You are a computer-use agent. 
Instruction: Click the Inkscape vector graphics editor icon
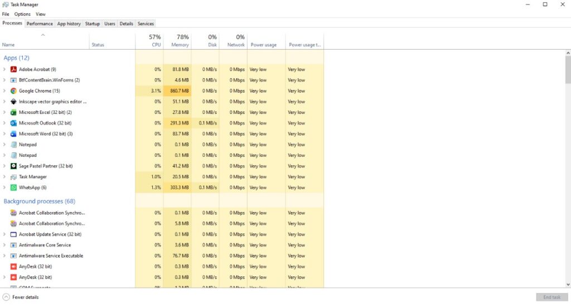coord(13,102)
